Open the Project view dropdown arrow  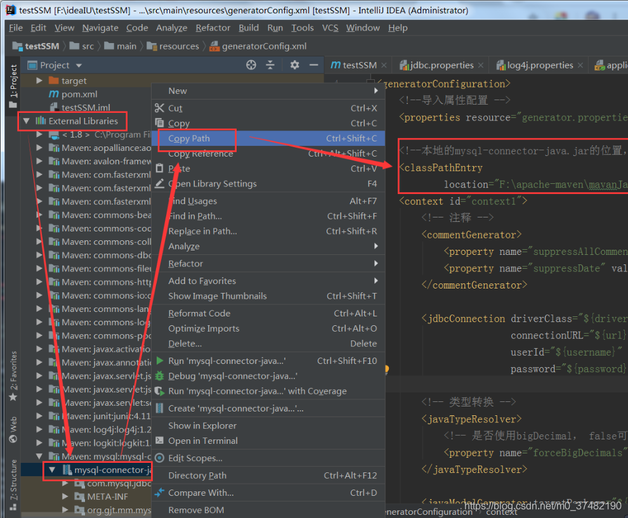[x=79, y=65]
